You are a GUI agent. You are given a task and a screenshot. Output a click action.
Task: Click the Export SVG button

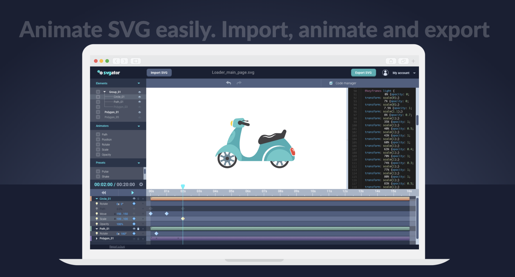click(x=363, y=73)
